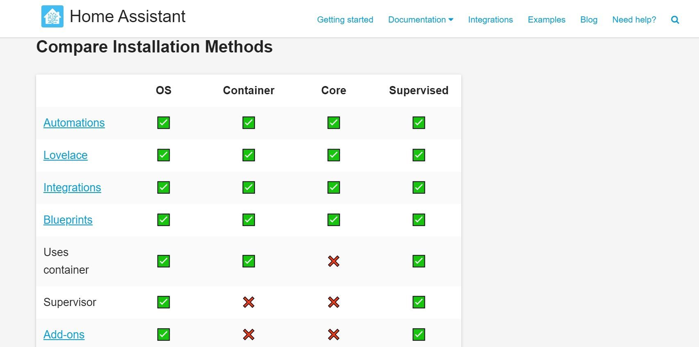699x347 pixels.
Task: Follow the Automations link in the table
Action: tap(74, 122)
